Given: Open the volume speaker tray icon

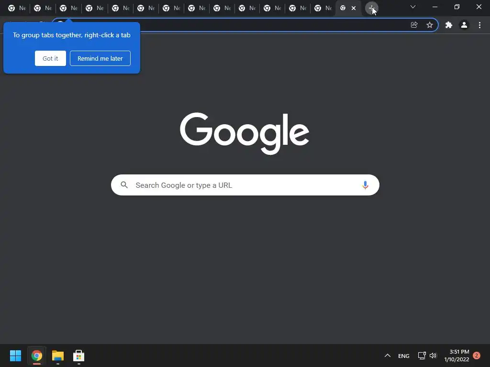Looking at the screenshot, I should (x=433, y=356).
